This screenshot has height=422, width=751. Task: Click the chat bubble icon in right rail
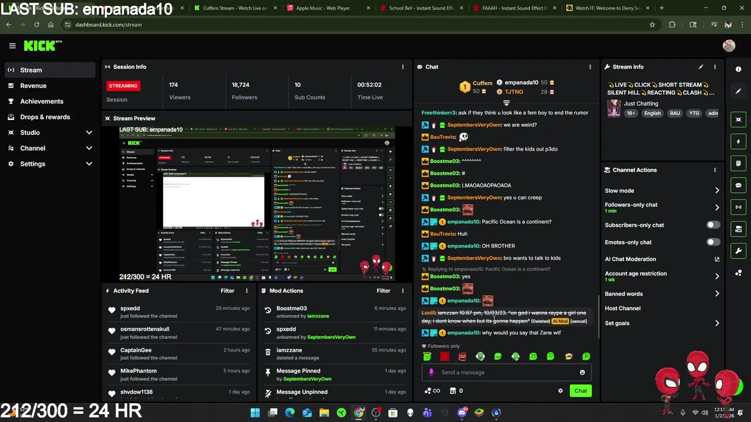pyautogui.click(x=738, y=185)
